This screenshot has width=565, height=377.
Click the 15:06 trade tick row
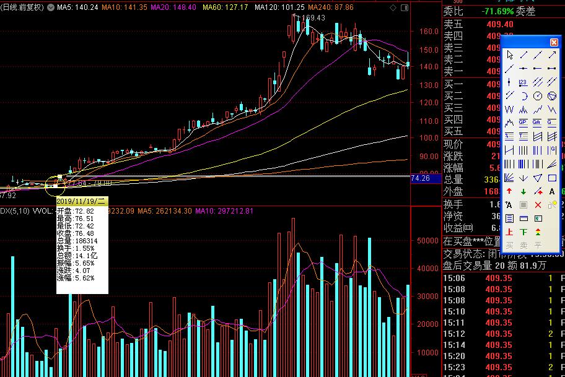coord(504,278)
